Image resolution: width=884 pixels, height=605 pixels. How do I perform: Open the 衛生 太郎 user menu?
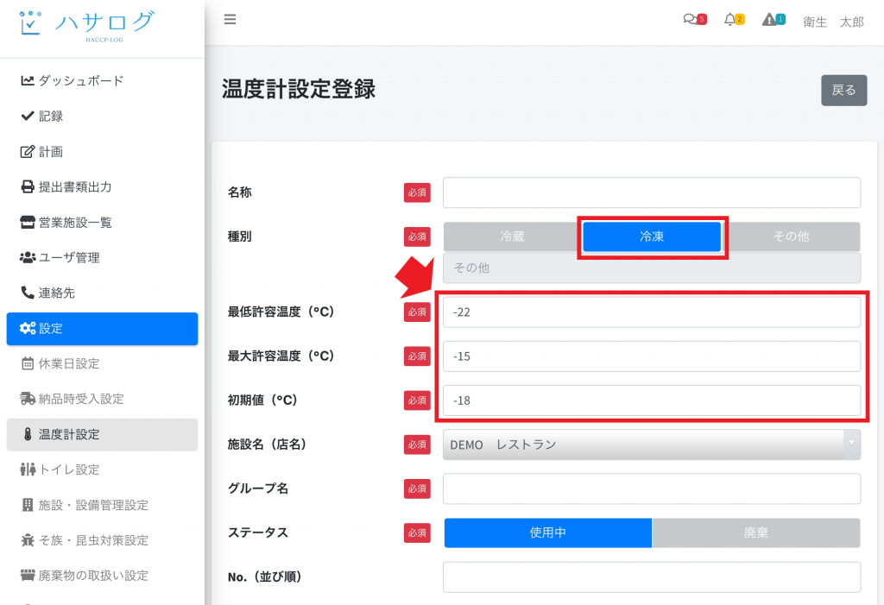coord(832,22)
